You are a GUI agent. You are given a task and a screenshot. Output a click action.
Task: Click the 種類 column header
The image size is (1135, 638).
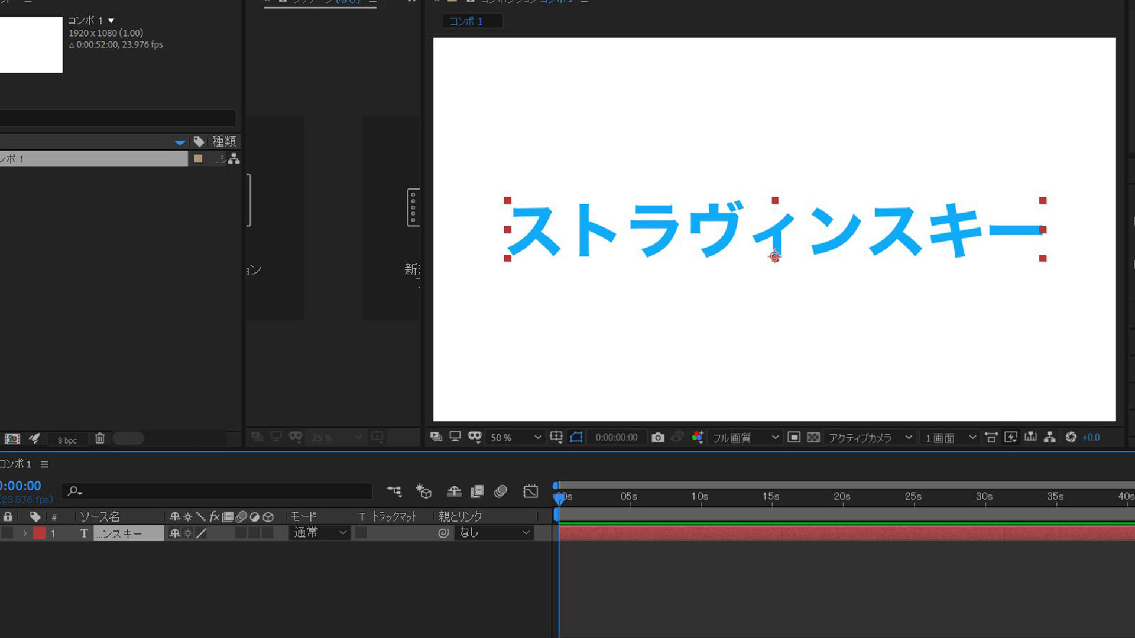pyautogui.click(x=224, y=141)
